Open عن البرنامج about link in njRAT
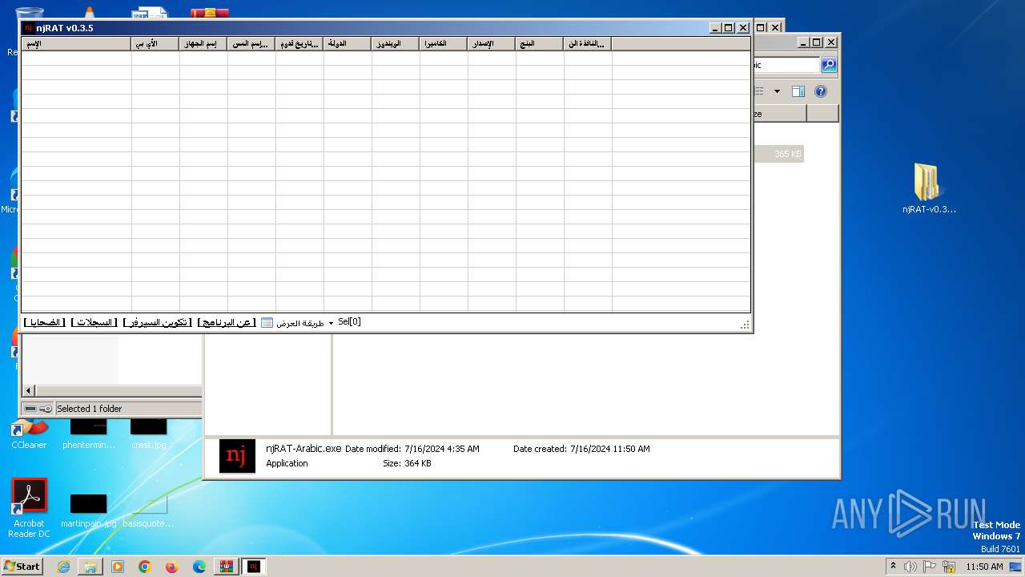Screen dimensions: 1025x577 227,322
